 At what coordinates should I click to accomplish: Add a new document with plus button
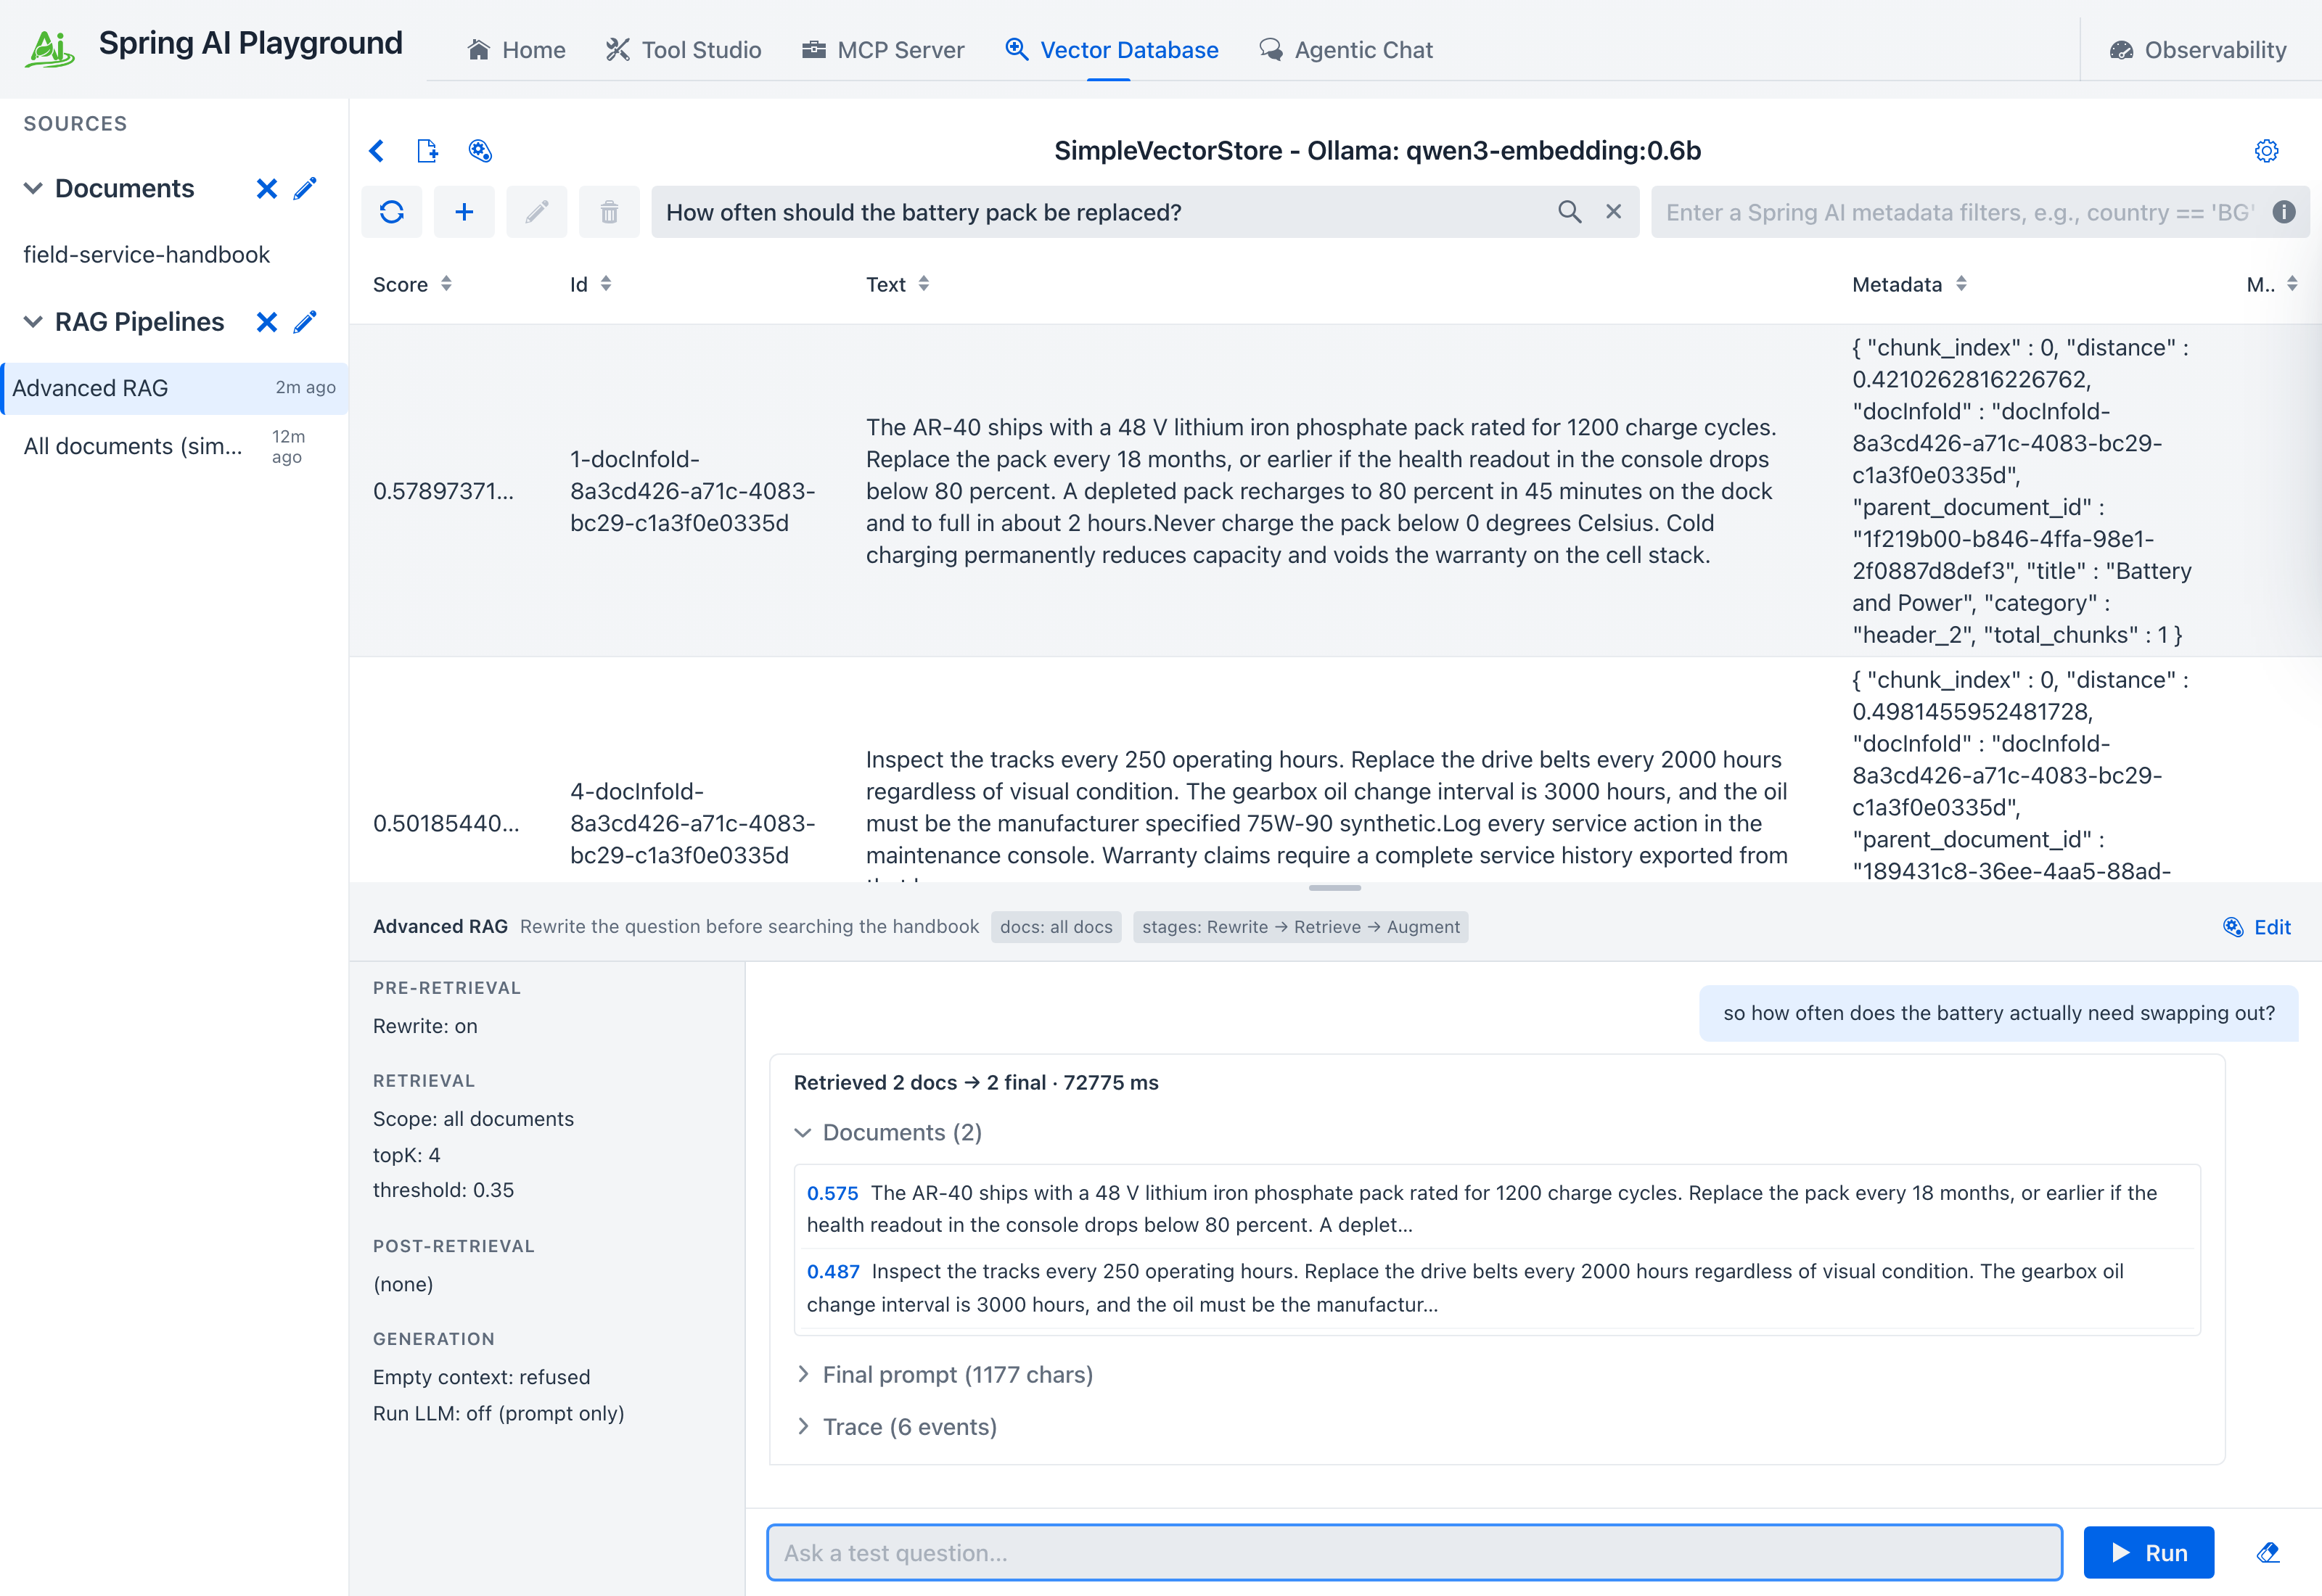point(464,212)
